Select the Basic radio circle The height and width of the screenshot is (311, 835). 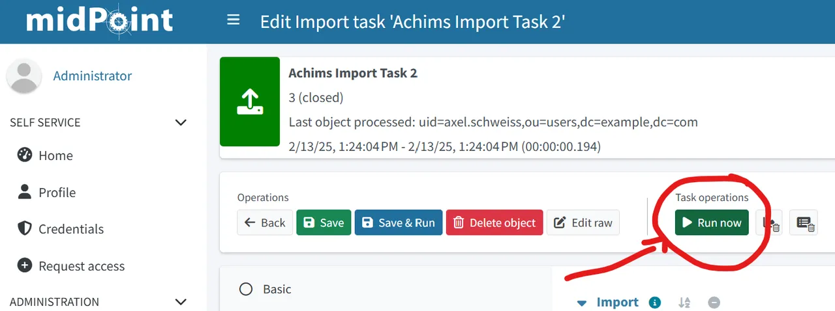pyautogui.click(x=246, y=289)
